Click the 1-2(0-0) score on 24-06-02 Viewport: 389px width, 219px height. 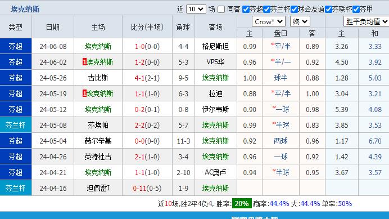(147, 62)
